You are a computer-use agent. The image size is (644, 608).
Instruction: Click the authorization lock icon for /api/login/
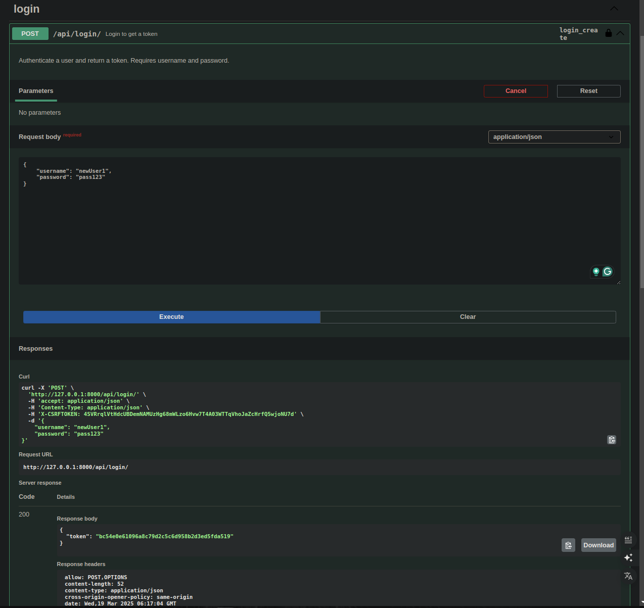pos(609,33)
